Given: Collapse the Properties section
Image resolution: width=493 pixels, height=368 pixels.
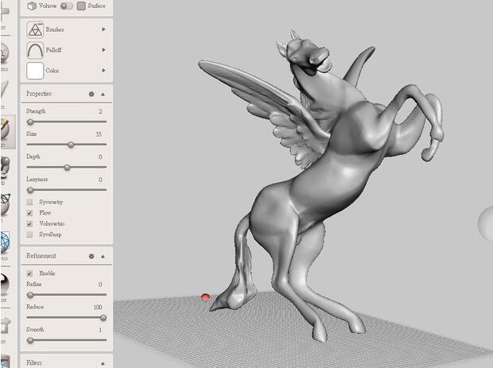Looking at the screenshot, I should (x=103, y=94).
